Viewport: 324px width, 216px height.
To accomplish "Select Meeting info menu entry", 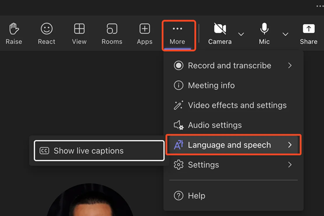I will point(233,86).
